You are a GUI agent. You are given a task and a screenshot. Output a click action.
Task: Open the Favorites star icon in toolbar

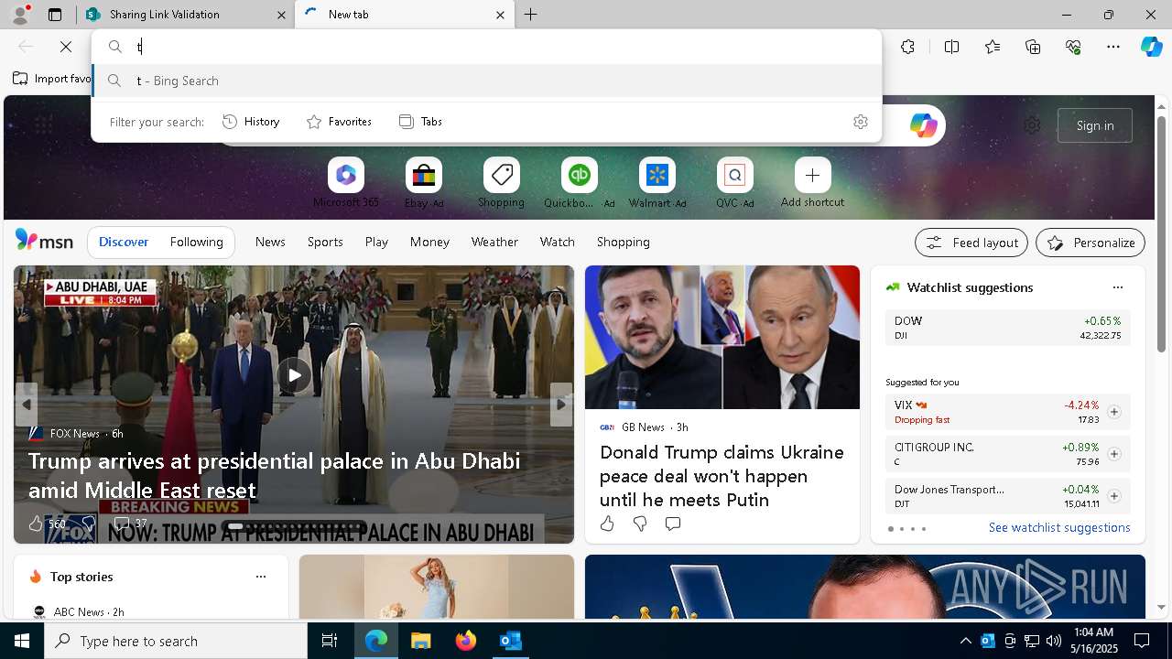993,47
